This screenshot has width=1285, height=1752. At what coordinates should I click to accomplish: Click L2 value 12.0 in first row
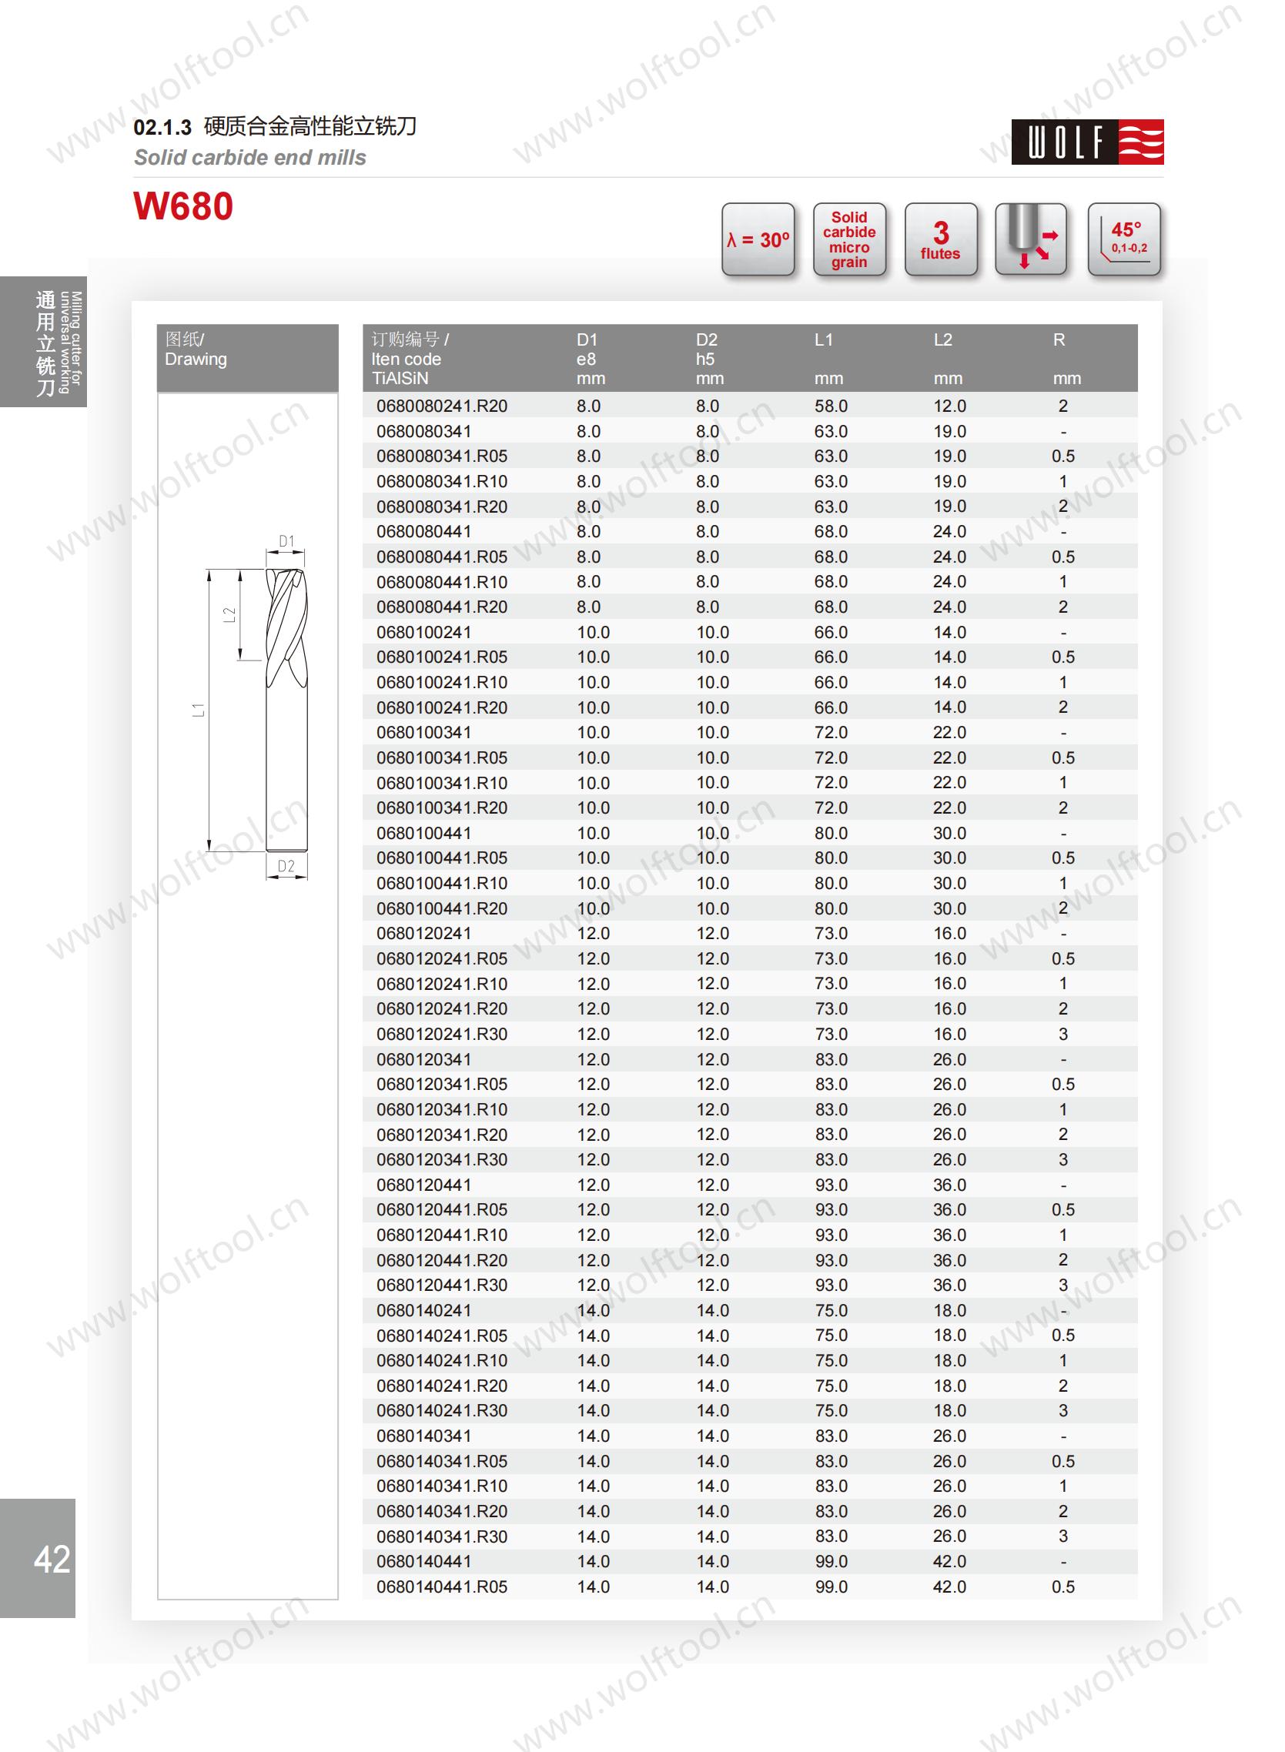click(x=950, y=406)
